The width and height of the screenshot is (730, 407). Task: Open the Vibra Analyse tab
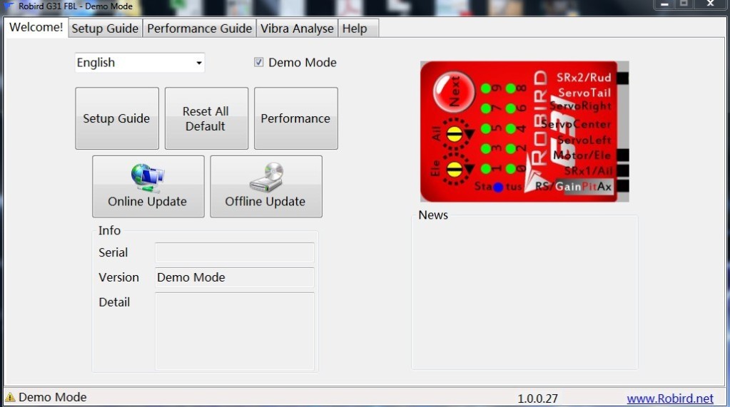297,29
